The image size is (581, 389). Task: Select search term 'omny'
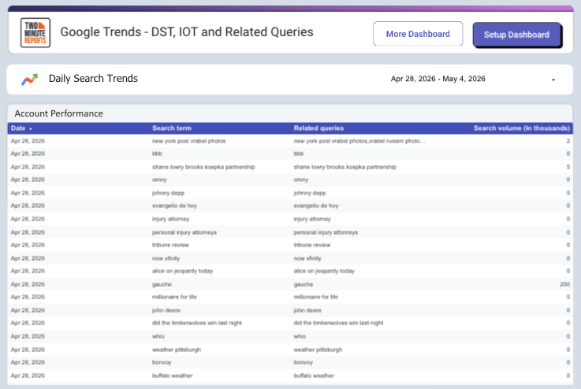[159, 180]
